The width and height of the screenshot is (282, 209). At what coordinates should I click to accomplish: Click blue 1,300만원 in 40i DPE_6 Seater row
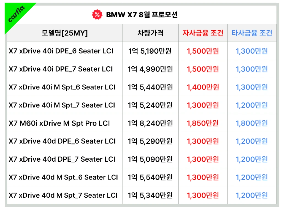point(252,51)
